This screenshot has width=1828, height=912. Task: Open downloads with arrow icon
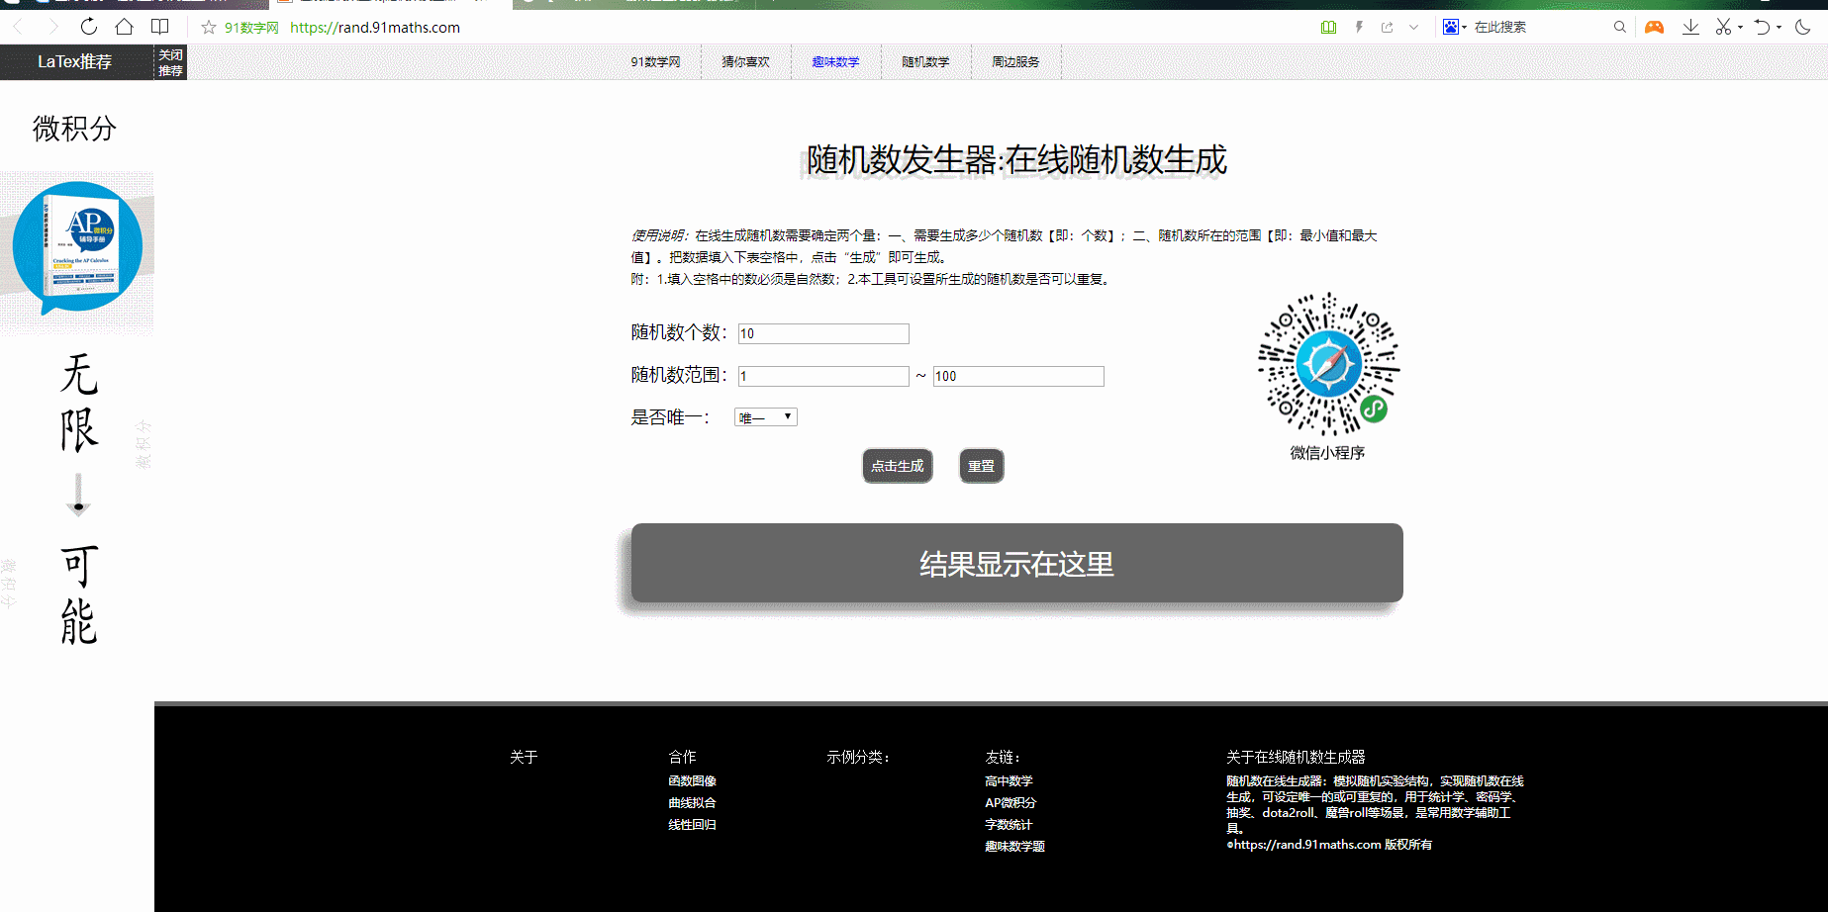click(x=1690, y=27)
